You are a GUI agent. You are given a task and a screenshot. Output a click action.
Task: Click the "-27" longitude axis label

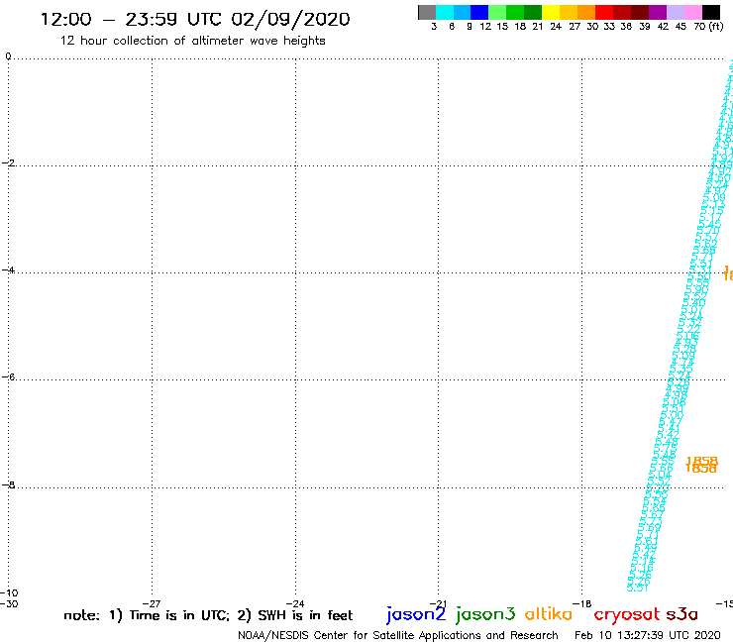tap(152, 603)
